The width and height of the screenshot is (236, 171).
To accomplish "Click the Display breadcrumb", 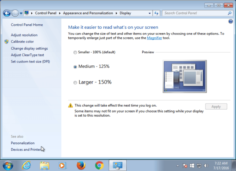I will point(125,13).
